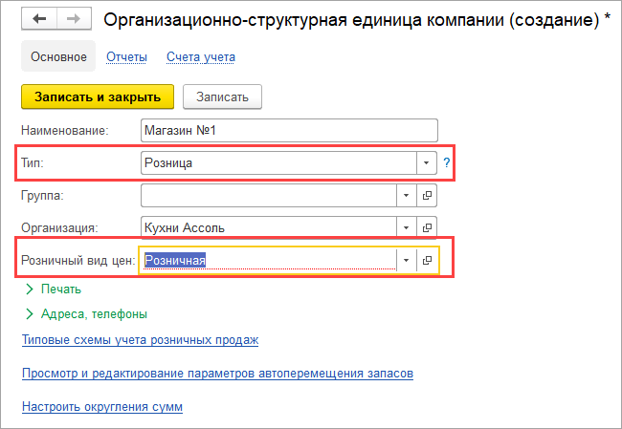Screen dimensions: 622x429
Task: Click the back navigation arrow
Action: pos(38,19)
